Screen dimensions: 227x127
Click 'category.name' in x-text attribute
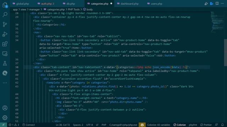(x=127, y=98)
